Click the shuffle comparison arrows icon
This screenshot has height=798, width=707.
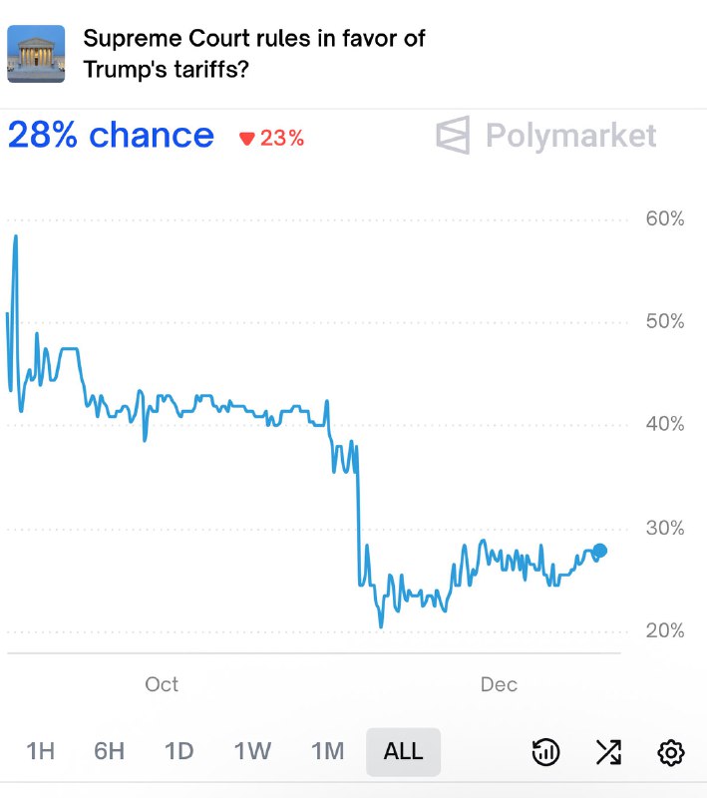(608, 753)
